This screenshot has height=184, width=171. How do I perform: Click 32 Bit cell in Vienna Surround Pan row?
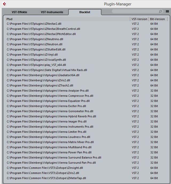click(154, 163)
